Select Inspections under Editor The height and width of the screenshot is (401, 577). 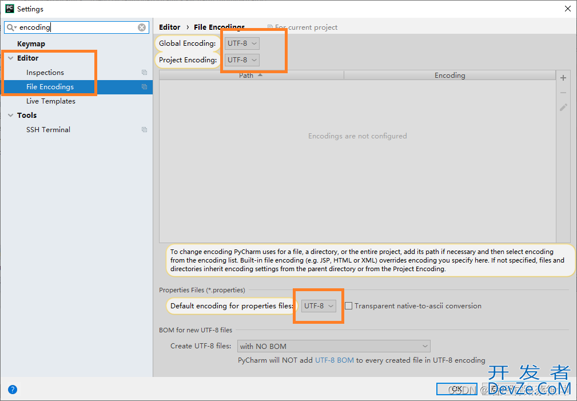pos(45,73)
